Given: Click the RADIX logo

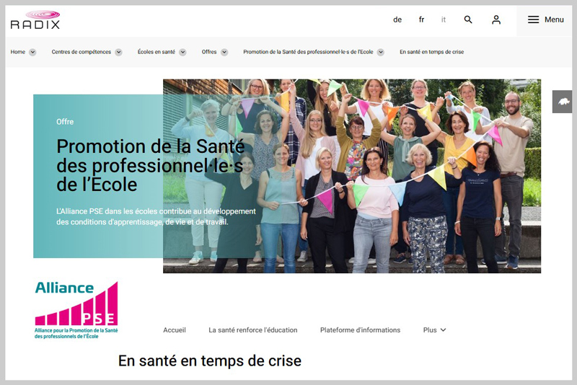Looking at the screenshot, I should coord(35,20).
